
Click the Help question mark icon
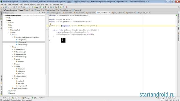tap(64, 7)
